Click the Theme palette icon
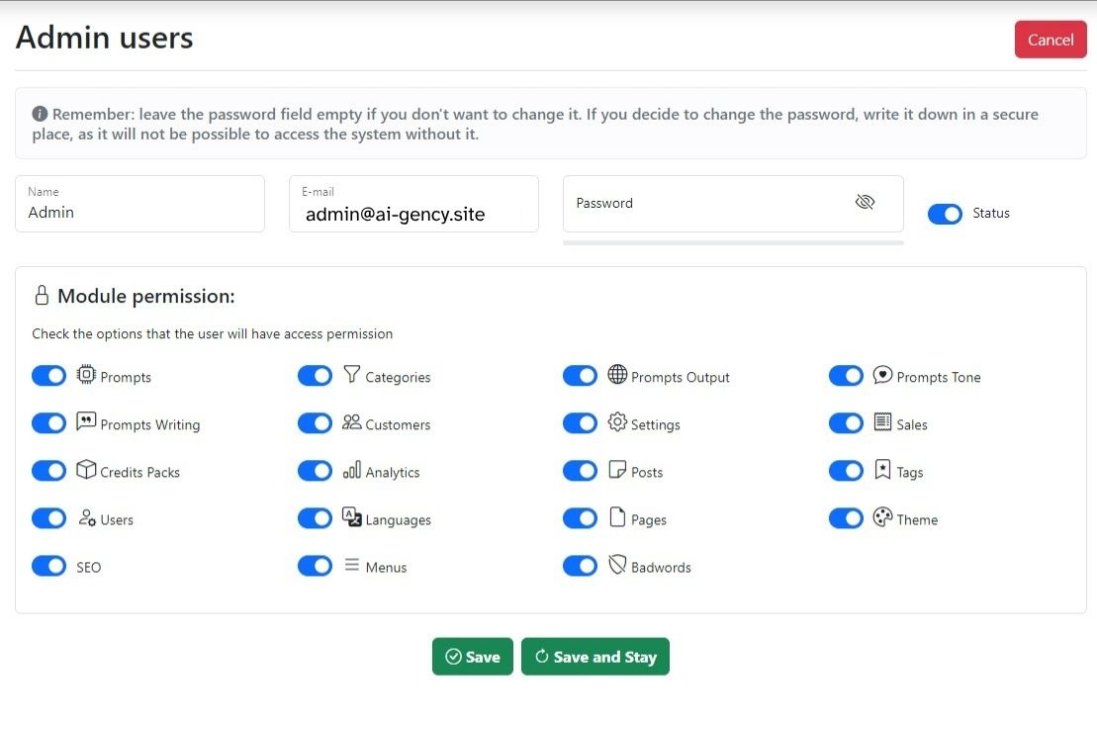 882,517
